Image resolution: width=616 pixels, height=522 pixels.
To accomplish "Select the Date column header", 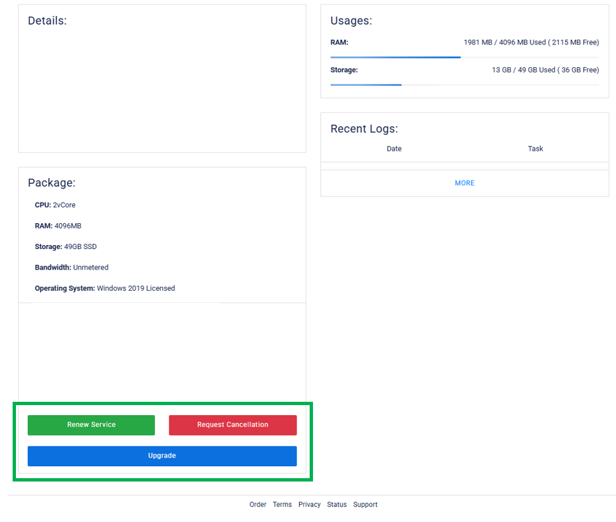I will tap(394, 149).
